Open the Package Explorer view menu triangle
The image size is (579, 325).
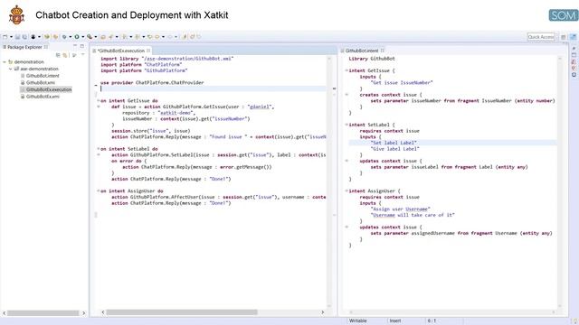pos(82,55)
